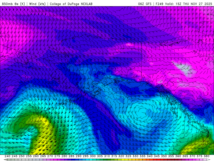
Task: Click the 300 value on the color scale
Action: click(93, 156)
